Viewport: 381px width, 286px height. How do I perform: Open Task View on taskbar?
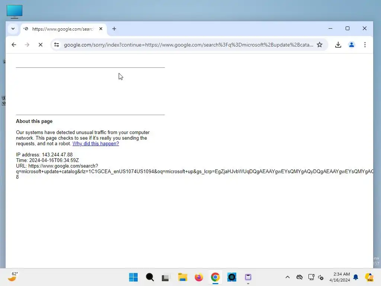point(166,277)
